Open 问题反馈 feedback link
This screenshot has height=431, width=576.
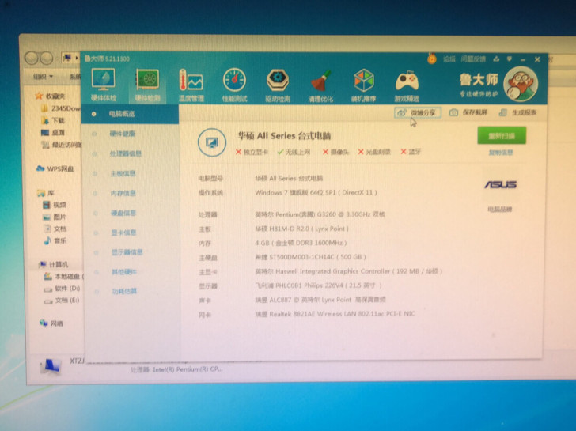pyautogui.click(x=473, y=59)
